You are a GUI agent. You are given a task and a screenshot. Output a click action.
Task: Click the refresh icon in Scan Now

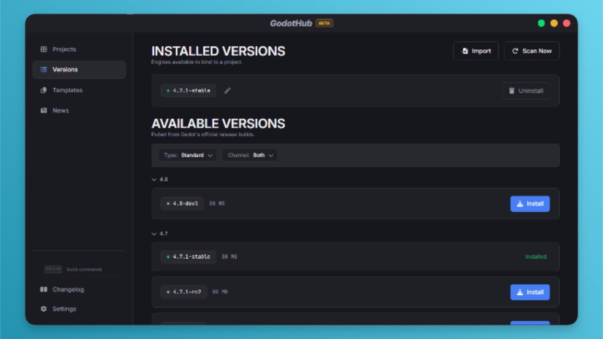pos(515,51)
